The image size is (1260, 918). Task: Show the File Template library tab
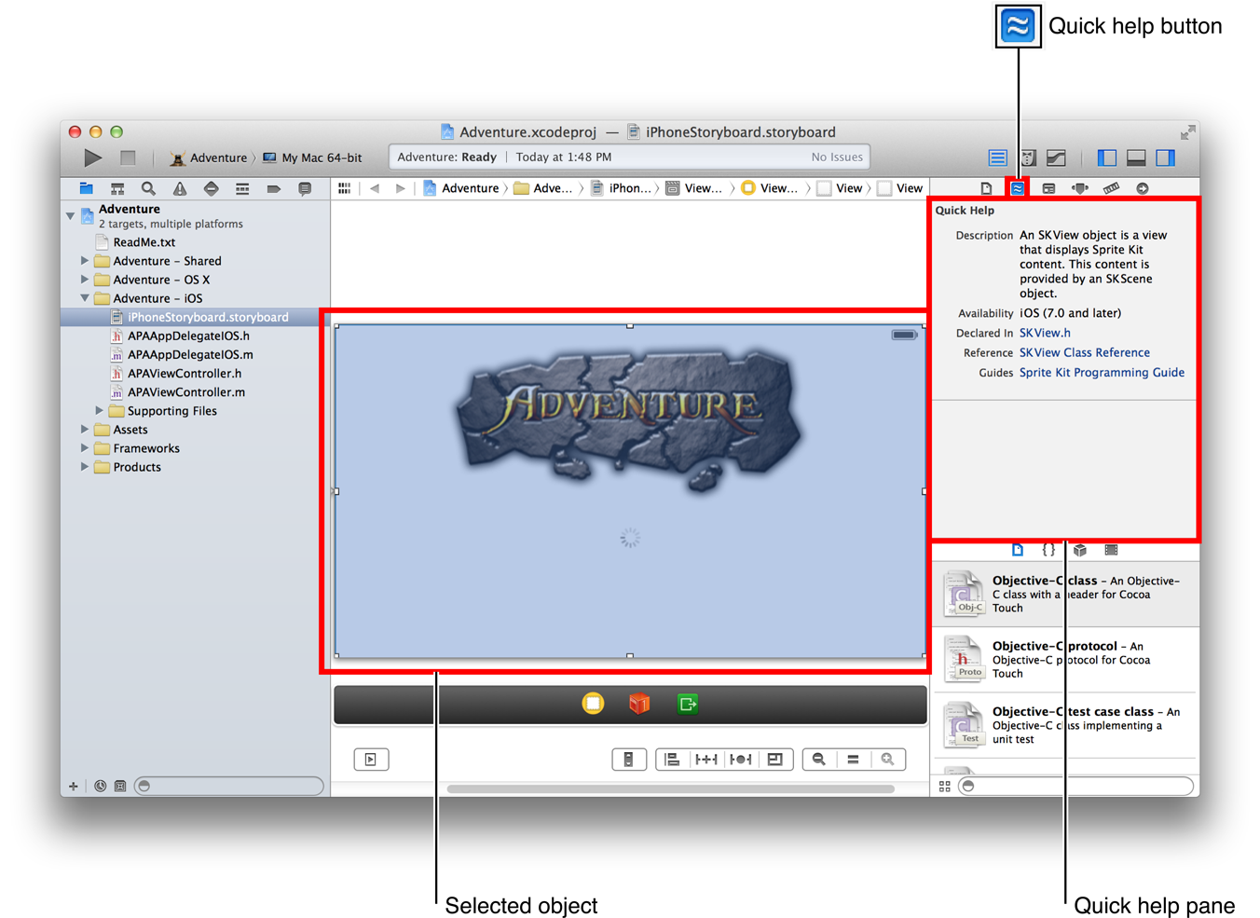[1018, 550]
